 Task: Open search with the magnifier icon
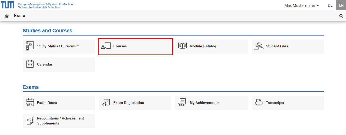pos(341,16)
